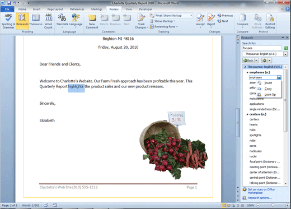Open Research options link

coord(260,198)
